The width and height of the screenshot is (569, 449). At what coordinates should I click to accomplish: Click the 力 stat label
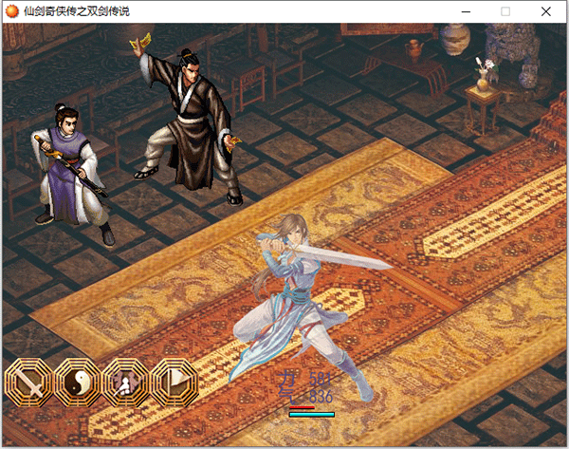[x=287, y=380]
